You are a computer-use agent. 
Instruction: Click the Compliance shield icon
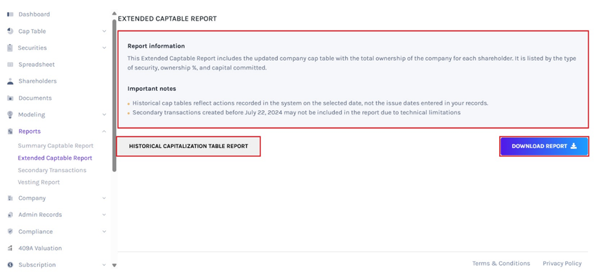(10, 232)
